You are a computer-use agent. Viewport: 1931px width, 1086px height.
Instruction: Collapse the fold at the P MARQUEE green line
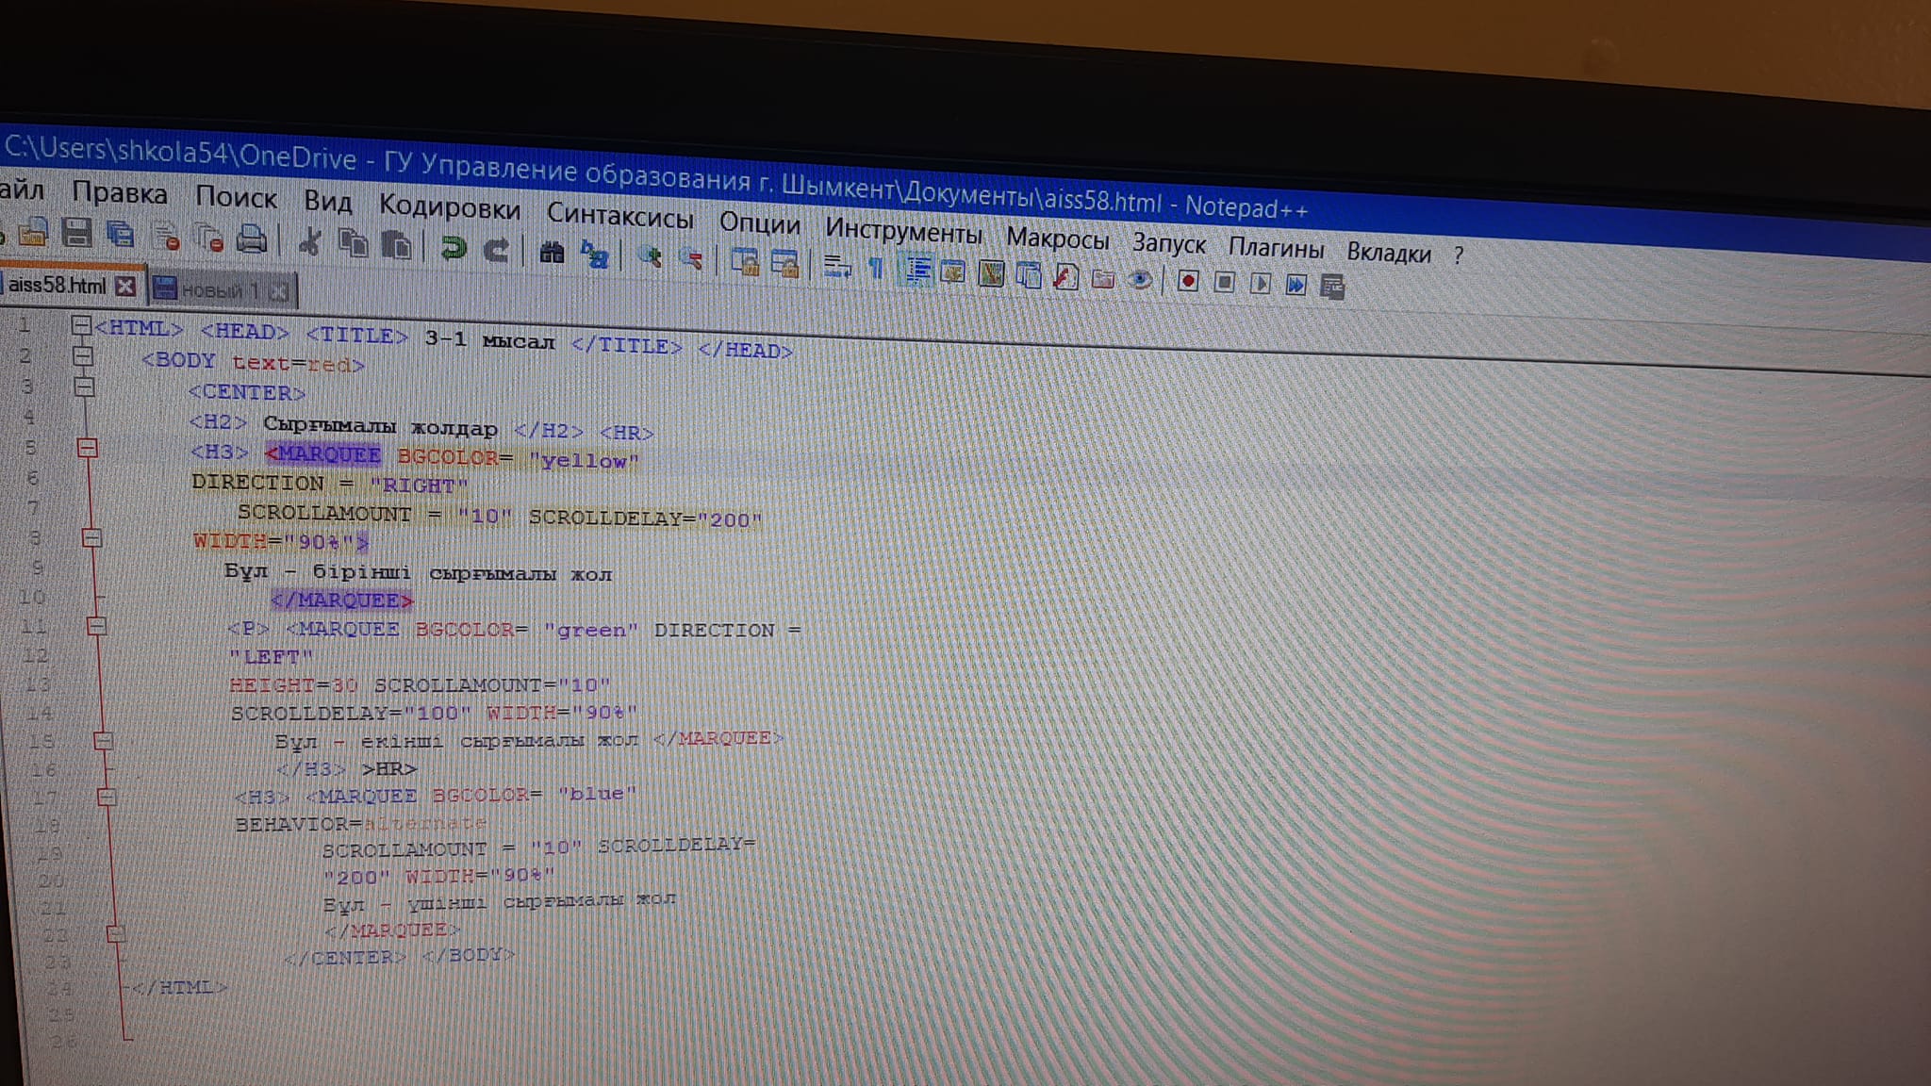pyautogui.click(x=96, y=626)
